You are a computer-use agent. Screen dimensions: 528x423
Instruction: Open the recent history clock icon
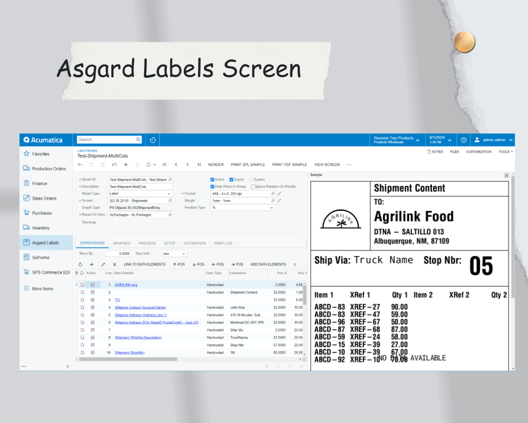pos(153,140)
